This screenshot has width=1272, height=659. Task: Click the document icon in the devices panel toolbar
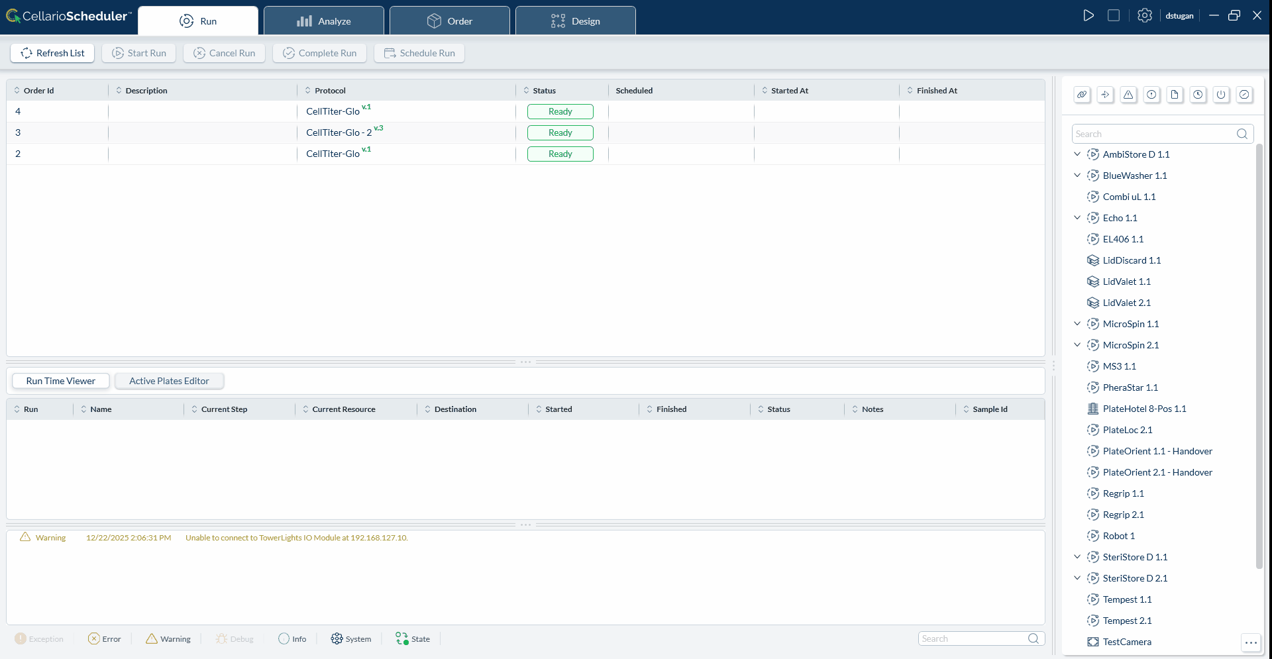1175,95
